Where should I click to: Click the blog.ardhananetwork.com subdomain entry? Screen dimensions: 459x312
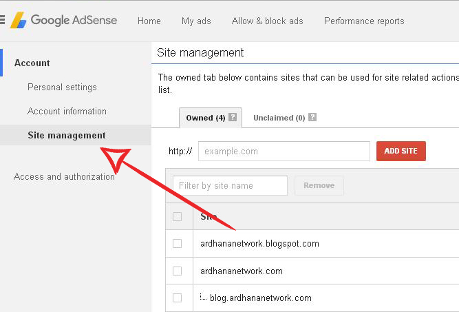pyautogui.click(x=261, y=298)
